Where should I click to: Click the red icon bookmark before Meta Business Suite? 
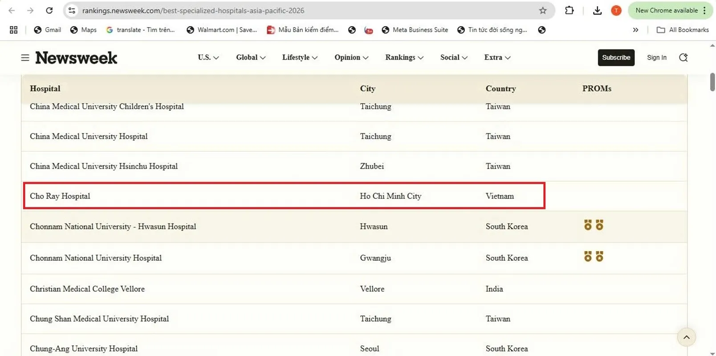point(369,30)
